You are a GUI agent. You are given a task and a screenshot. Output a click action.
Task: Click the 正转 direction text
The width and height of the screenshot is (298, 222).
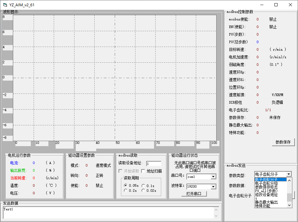coord(99,175)
